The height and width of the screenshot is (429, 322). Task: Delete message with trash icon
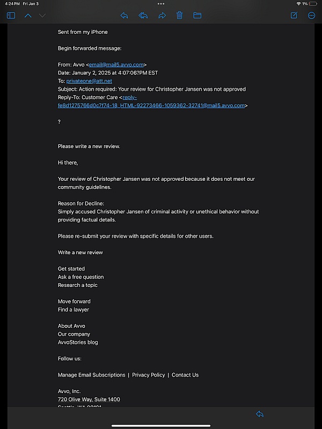pyautogui.click(x=180, y=16)
